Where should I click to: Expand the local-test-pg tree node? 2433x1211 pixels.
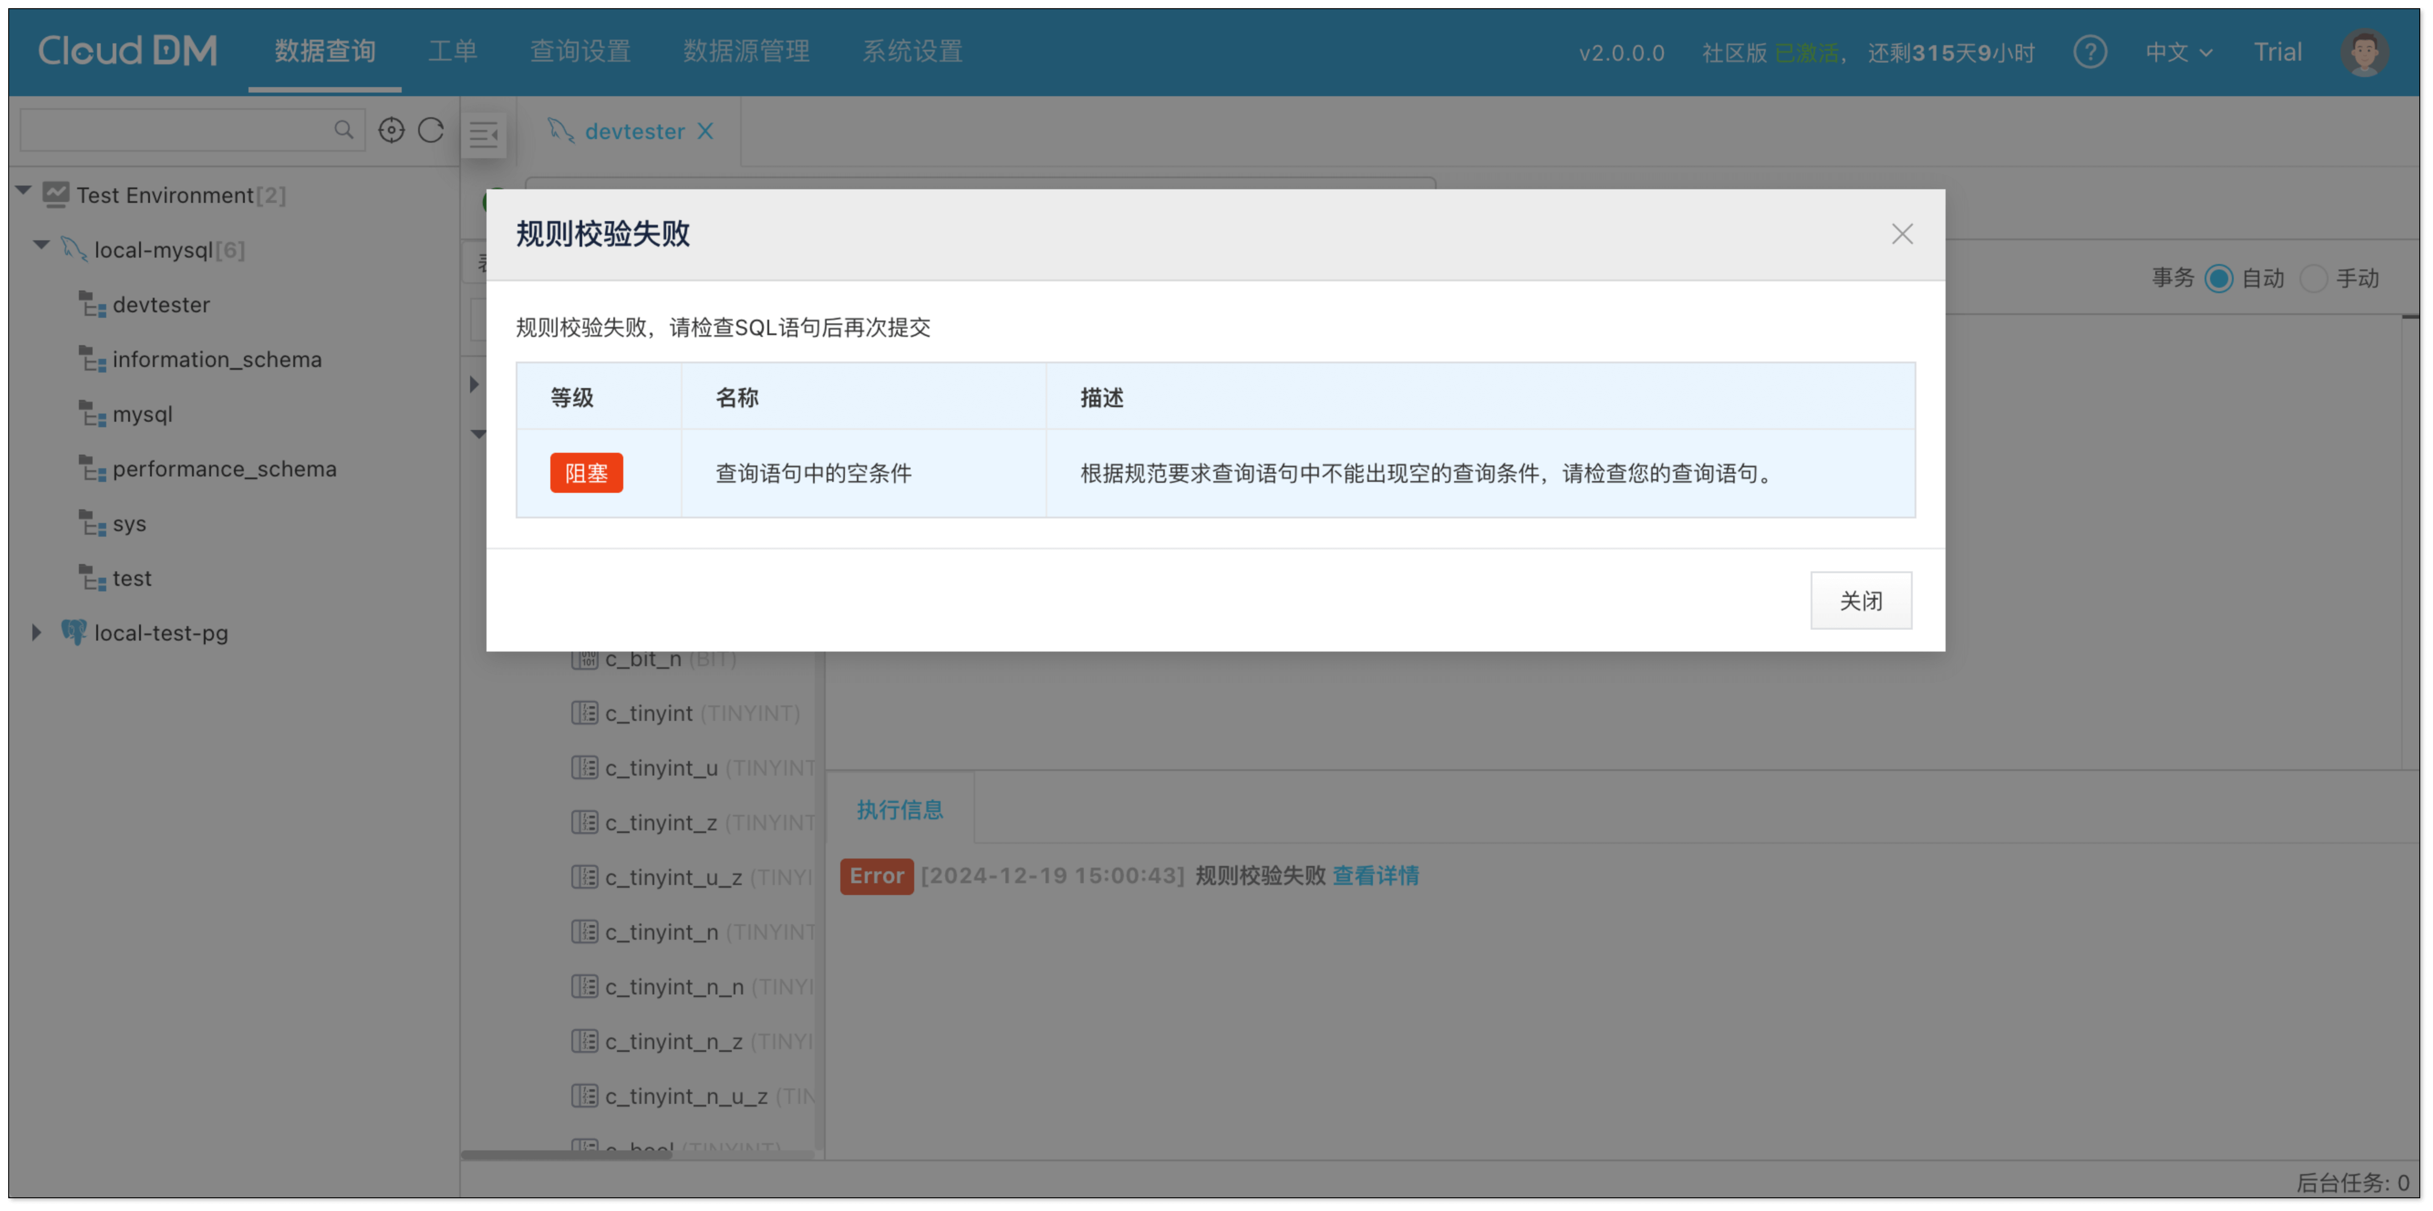[36, 632]
